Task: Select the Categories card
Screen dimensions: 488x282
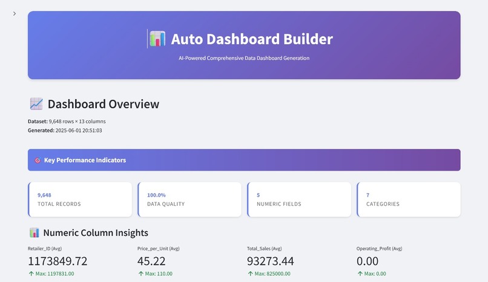Action: click(409, 200)
